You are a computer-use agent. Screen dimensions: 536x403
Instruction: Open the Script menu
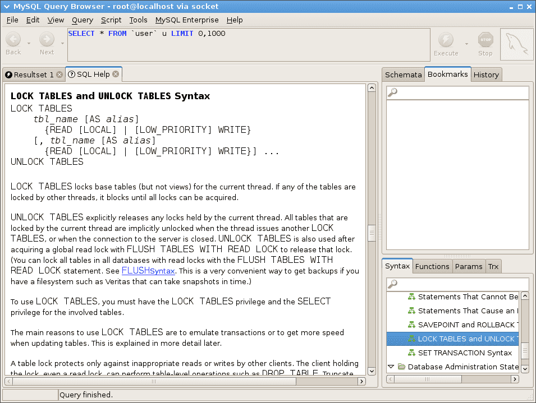click(x=111, y=20)
